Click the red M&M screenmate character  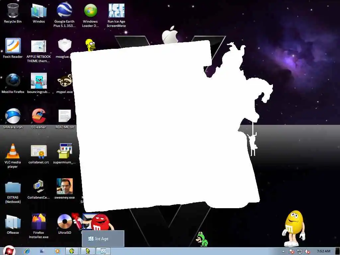click(x=100, y=222)
